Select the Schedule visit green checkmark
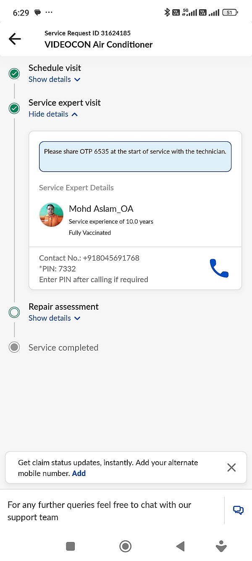This screenshot has height=561, width=252. [x=14, y=74]
